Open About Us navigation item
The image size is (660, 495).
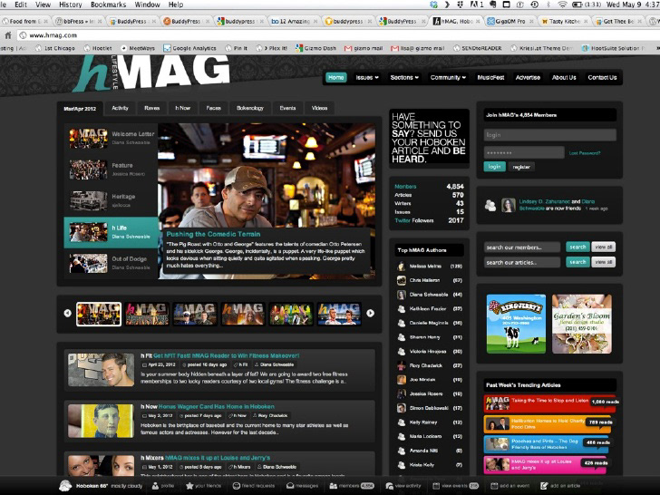(x=564, y=77)
